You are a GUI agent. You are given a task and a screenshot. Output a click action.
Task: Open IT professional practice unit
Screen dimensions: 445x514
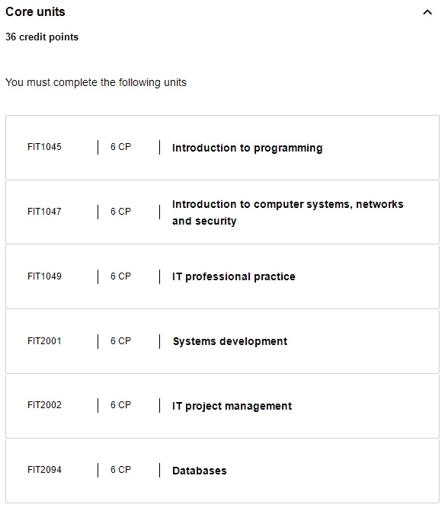[233, 276]
